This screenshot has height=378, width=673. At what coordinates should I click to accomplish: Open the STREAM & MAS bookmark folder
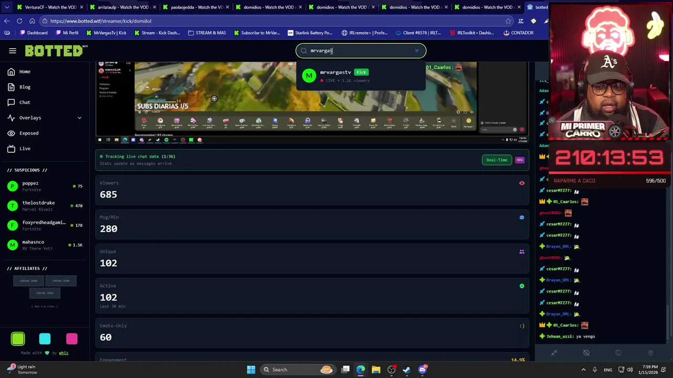(206, 33)
